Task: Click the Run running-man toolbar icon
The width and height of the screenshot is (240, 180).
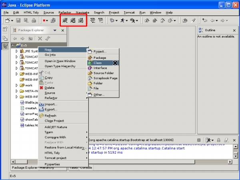Action: pos(122,20)
